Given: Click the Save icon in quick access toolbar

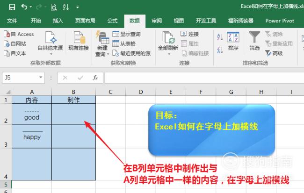Looking at the screenshot, I should 12,7.
